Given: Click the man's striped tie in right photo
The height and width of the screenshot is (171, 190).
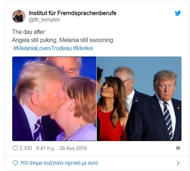Looking at the screenshot, I should point(168,120).
